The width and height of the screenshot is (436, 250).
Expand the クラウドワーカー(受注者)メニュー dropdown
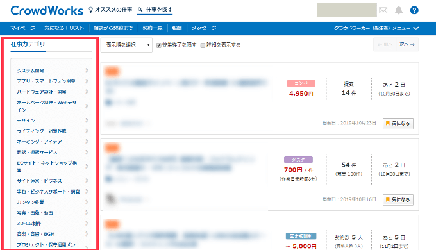[376, 28]
